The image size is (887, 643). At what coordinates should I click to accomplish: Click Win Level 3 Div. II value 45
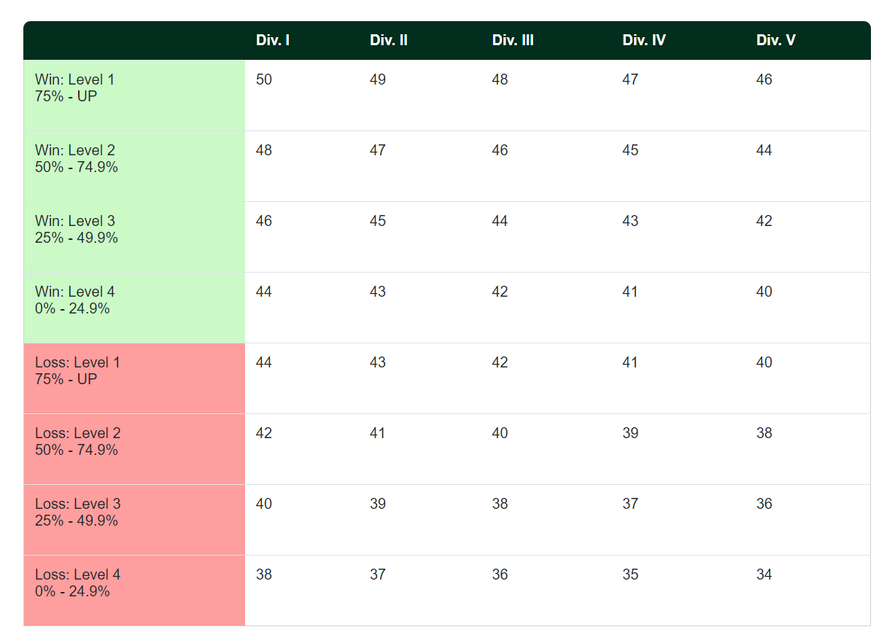378,221
